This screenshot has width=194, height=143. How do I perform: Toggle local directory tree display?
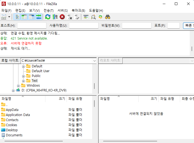(x=24, y=17)
